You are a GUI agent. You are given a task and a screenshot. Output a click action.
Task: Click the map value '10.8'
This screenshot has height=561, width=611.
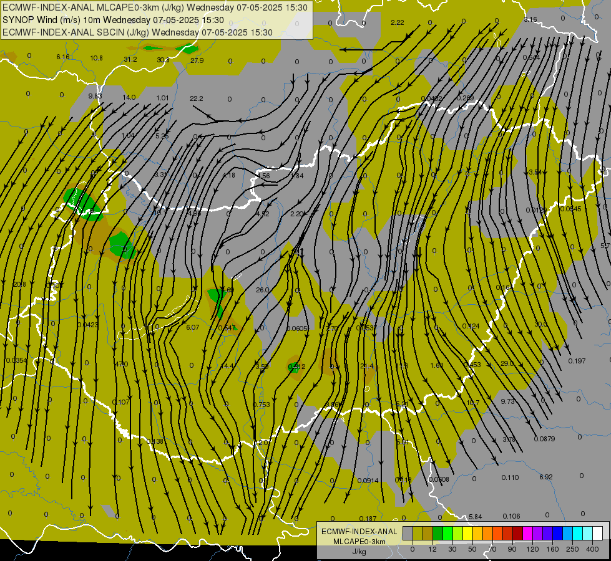click(x=96, y=58)
